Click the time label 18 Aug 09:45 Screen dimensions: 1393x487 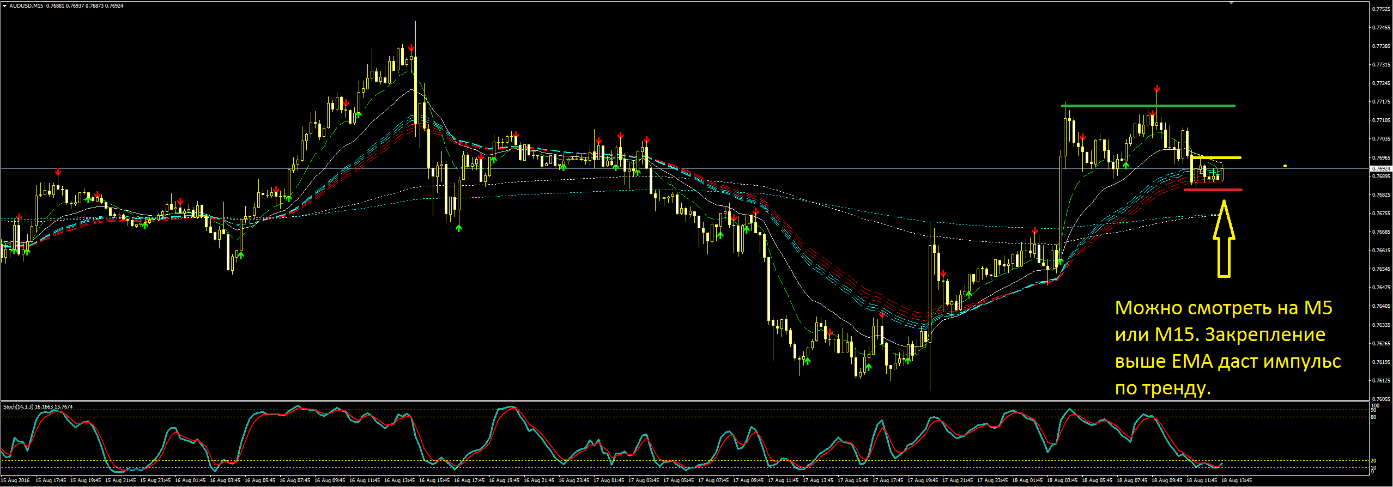pos(1167,480)
